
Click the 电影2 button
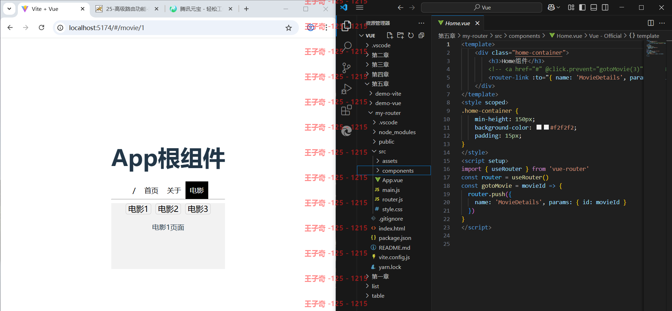click(168, 209)
